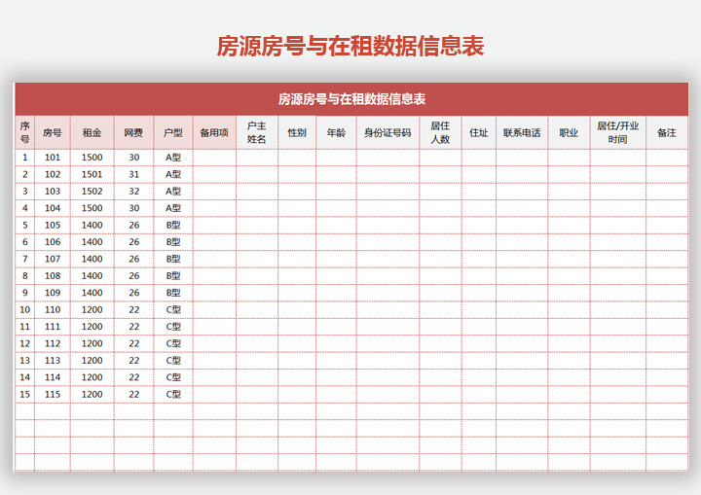The width and height of the screenshot is (701, 495).
Task: Click the 住址 column header
Action: click(x=479, y=132)
